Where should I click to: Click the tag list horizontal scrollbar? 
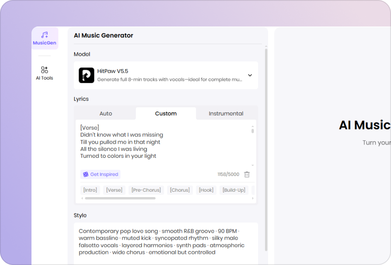[120, 198]
